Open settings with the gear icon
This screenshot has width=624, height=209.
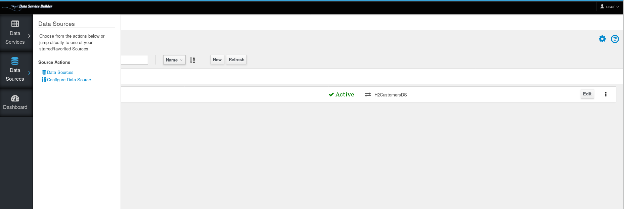(602, 39)
